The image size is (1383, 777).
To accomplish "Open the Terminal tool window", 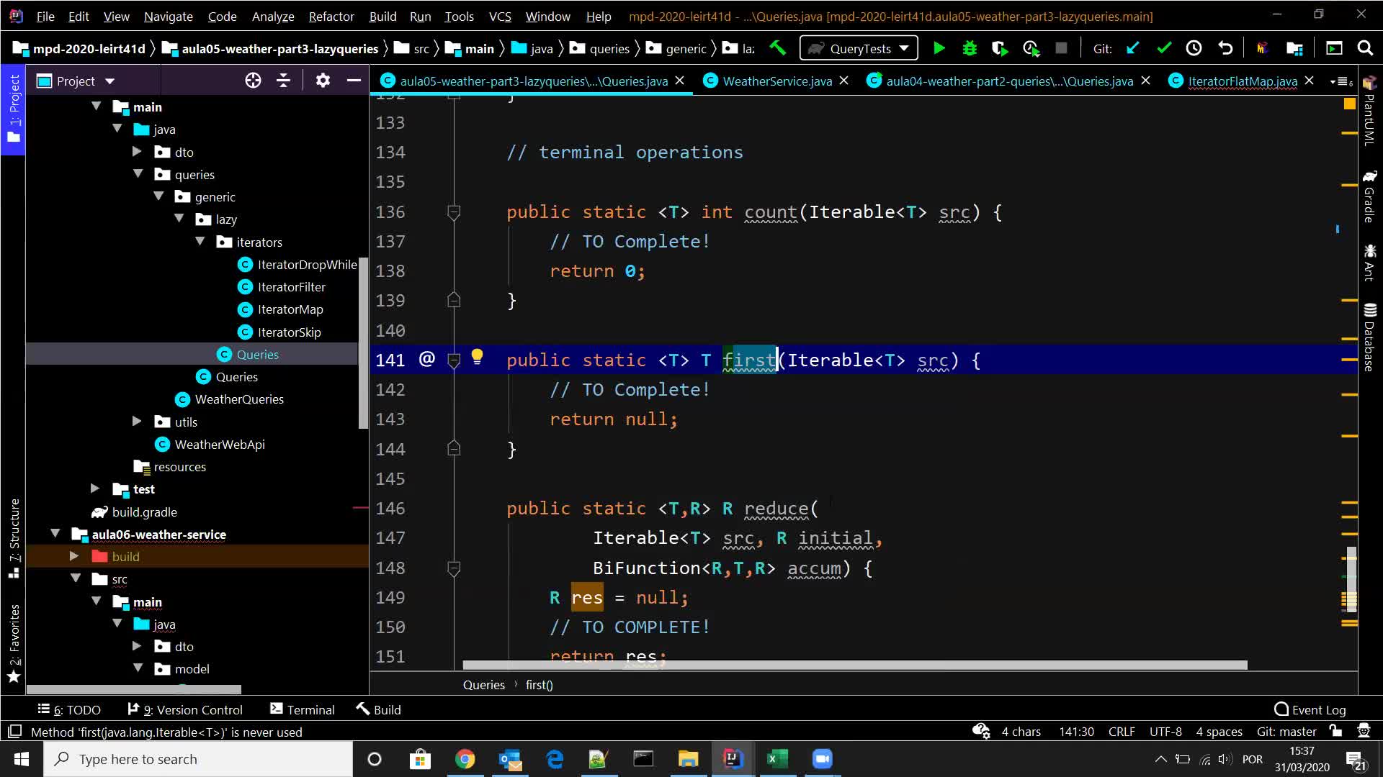I will coord(302,709).
